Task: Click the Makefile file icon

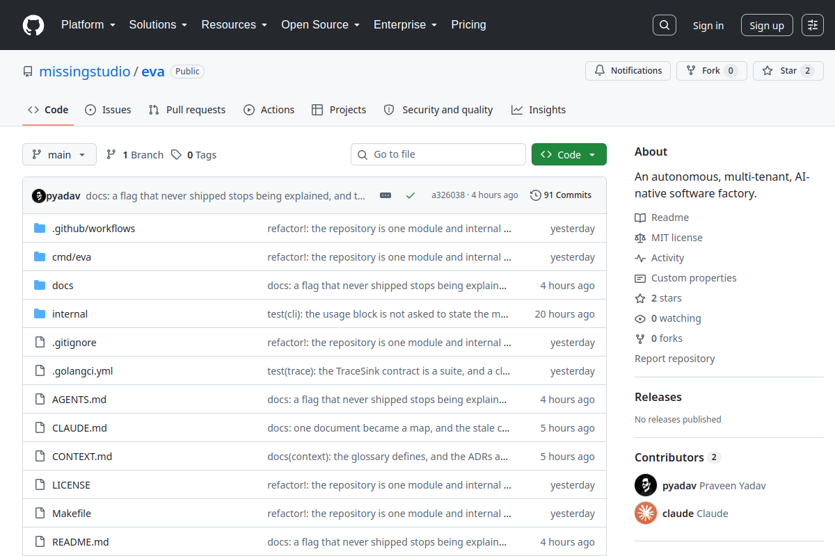Action: [40, 514]
